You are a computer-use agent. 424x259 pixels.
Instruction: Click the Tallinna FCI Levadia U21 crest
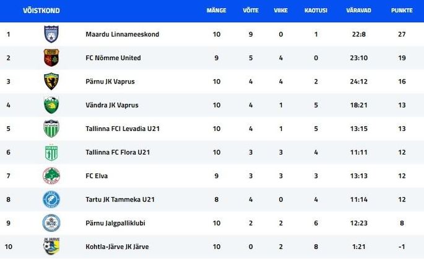(51, 129)
